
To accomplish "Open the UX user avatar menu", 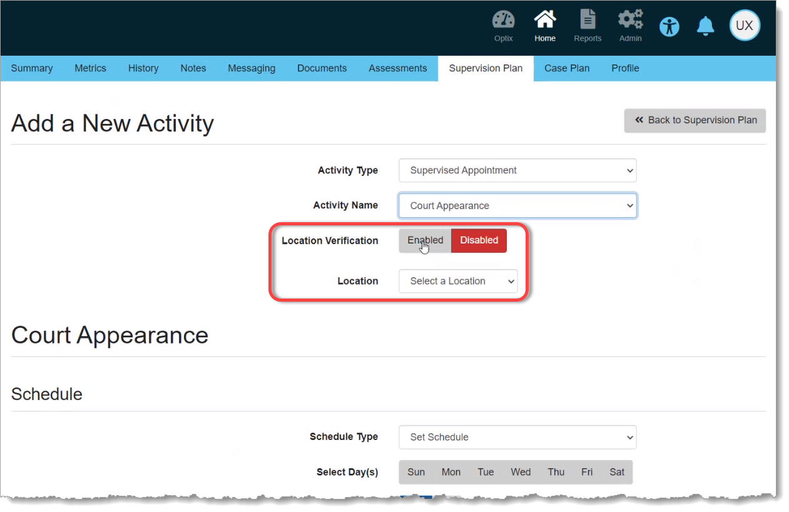I will (x=744, y=26).
